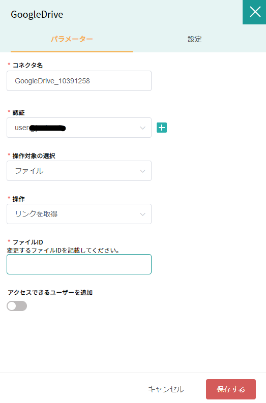Click the chevron arrow in 操作 field
Viewport: 266px width, 403px height.
coord(142,214)
